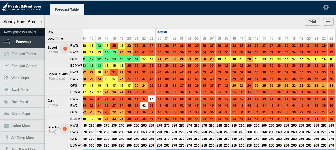Click the Sat 05 day header
The width and height of the screenshot is (336, 150).
[x=162, y=32]
